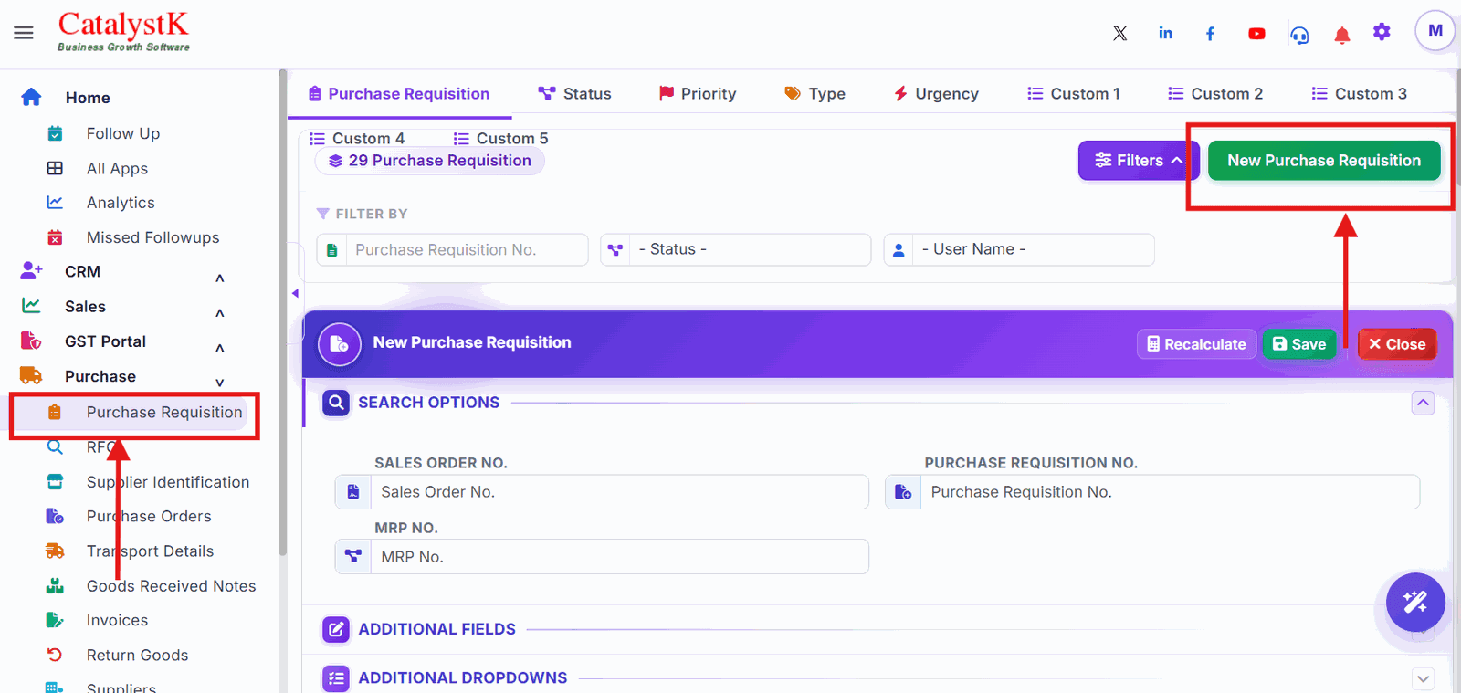Collapse the sidebar with the small arrow handle
1461x693 pixels.
[x=295, y=293]
